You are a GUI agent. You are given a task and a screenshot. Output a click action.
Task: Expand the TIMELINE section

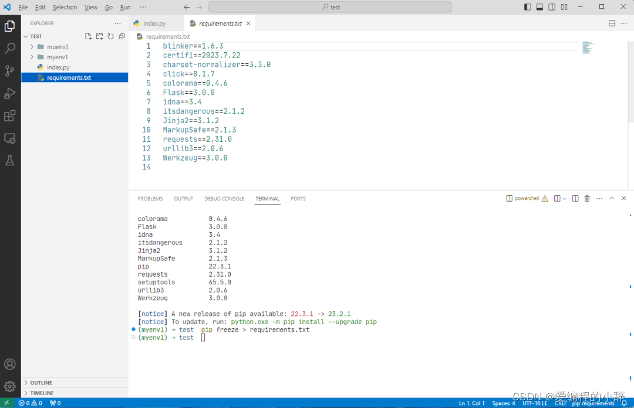26,393
